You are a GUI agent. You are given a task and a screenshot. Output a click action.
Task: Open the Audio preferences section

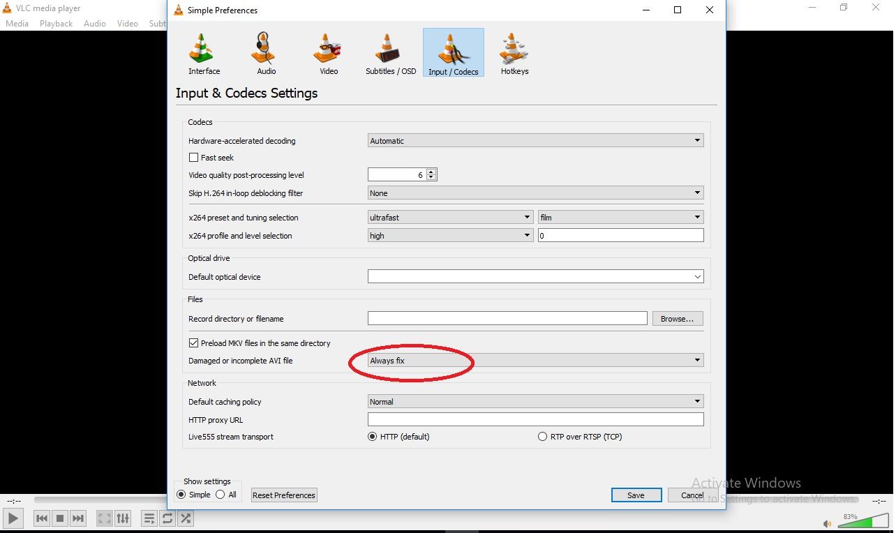point(266,53)
